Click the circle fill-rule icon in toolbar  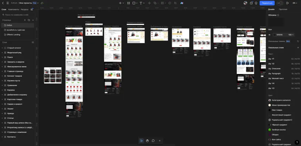pyautogui.click(x=170, y=3)
